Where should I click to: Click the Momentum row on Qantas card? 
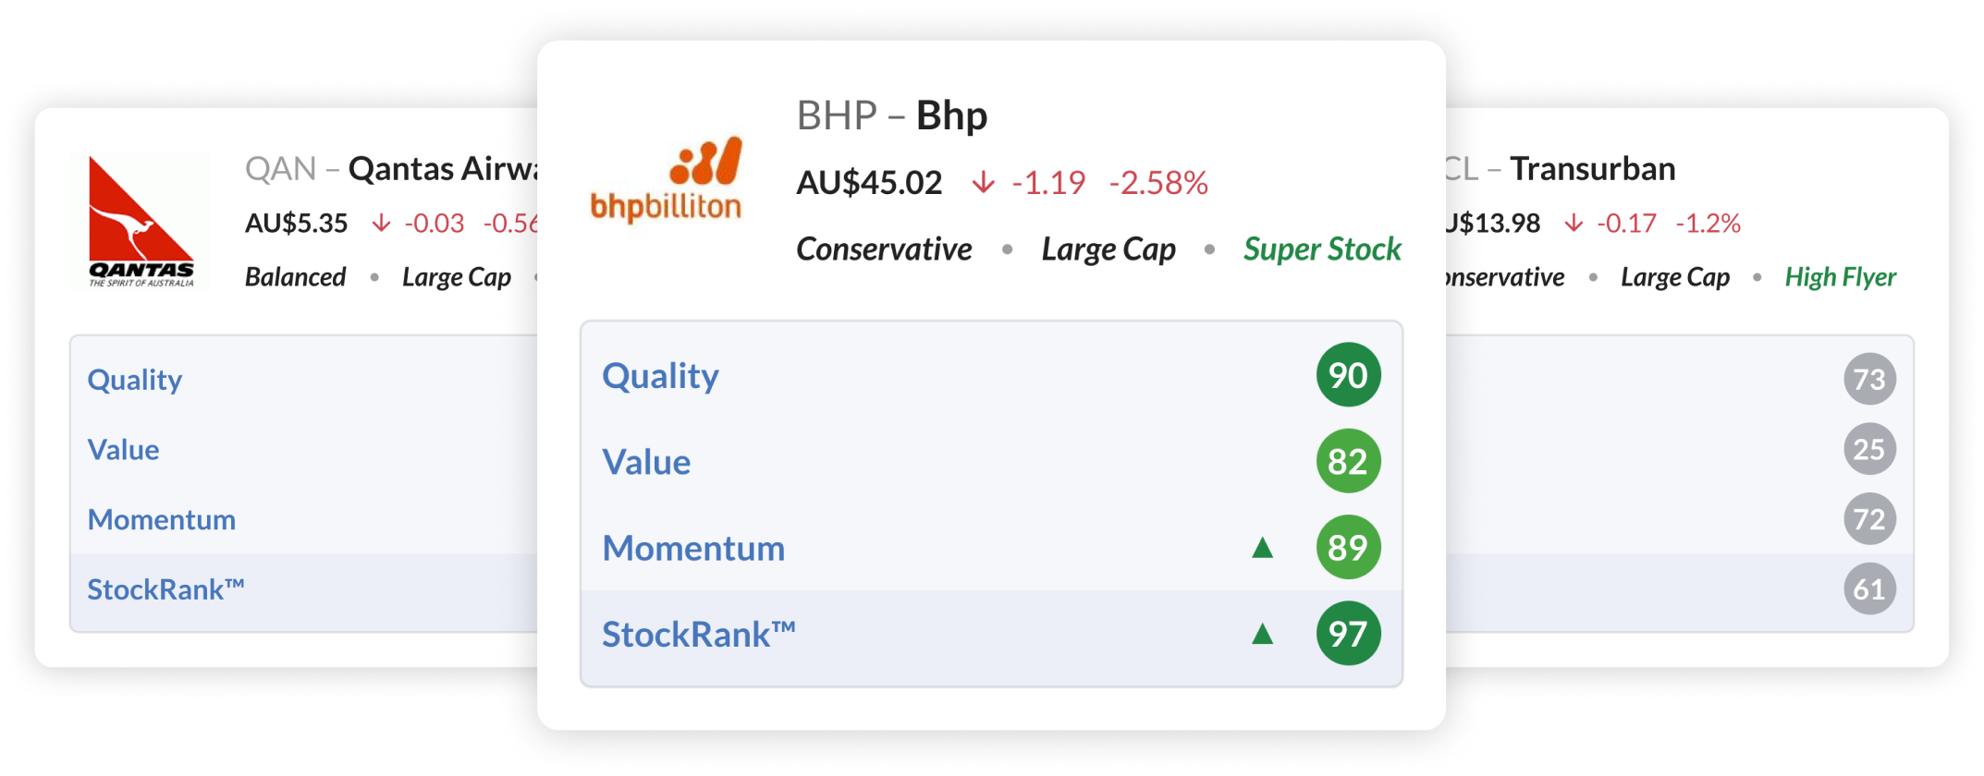(x=162, y=519)
